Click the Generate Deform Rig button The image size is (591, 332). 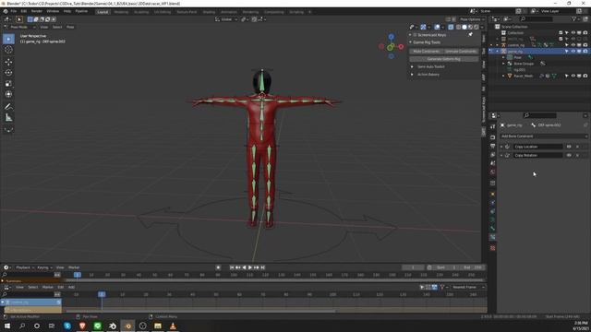[443, 59]
